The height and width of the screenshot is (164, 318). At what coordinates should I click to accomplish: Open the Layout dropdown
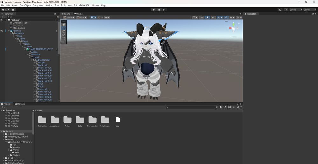[310, 10]
